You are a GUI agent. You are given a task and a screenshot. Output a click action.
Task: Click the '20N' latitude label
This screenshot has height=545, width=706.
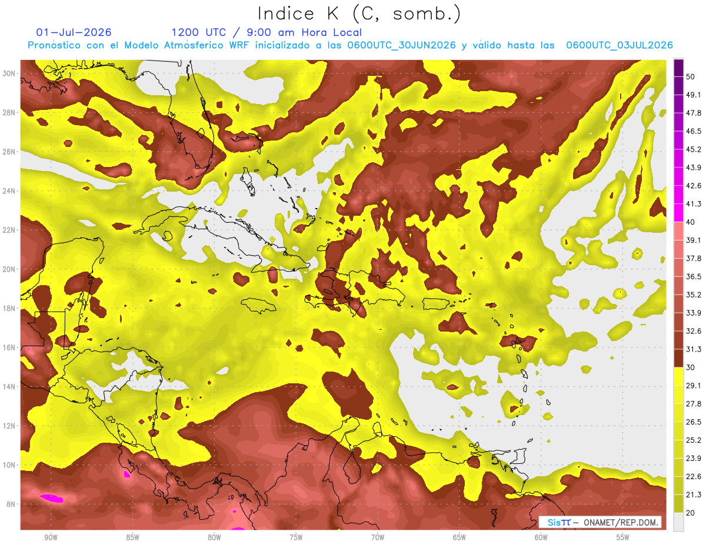pyautogui.click(x=9, y=269)
